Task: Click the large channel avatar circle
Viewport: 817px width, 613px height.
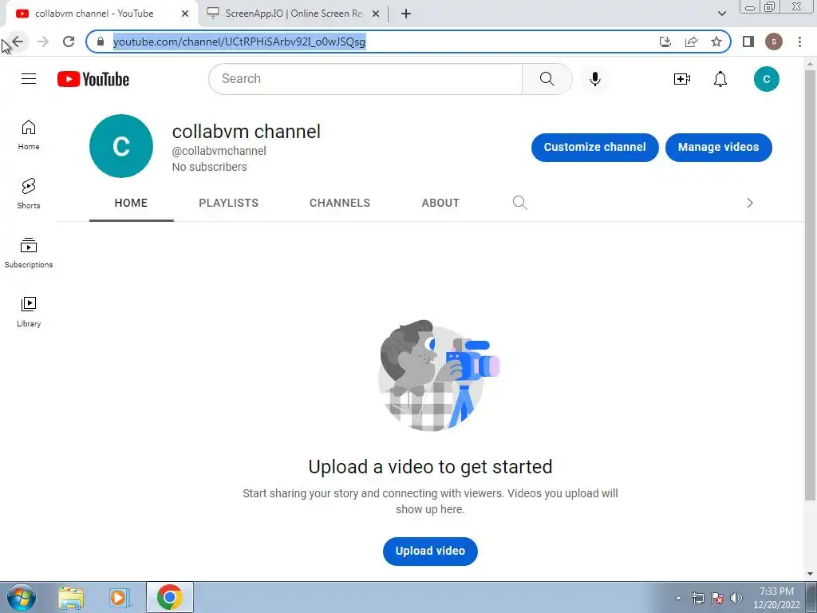Action: 121,146
